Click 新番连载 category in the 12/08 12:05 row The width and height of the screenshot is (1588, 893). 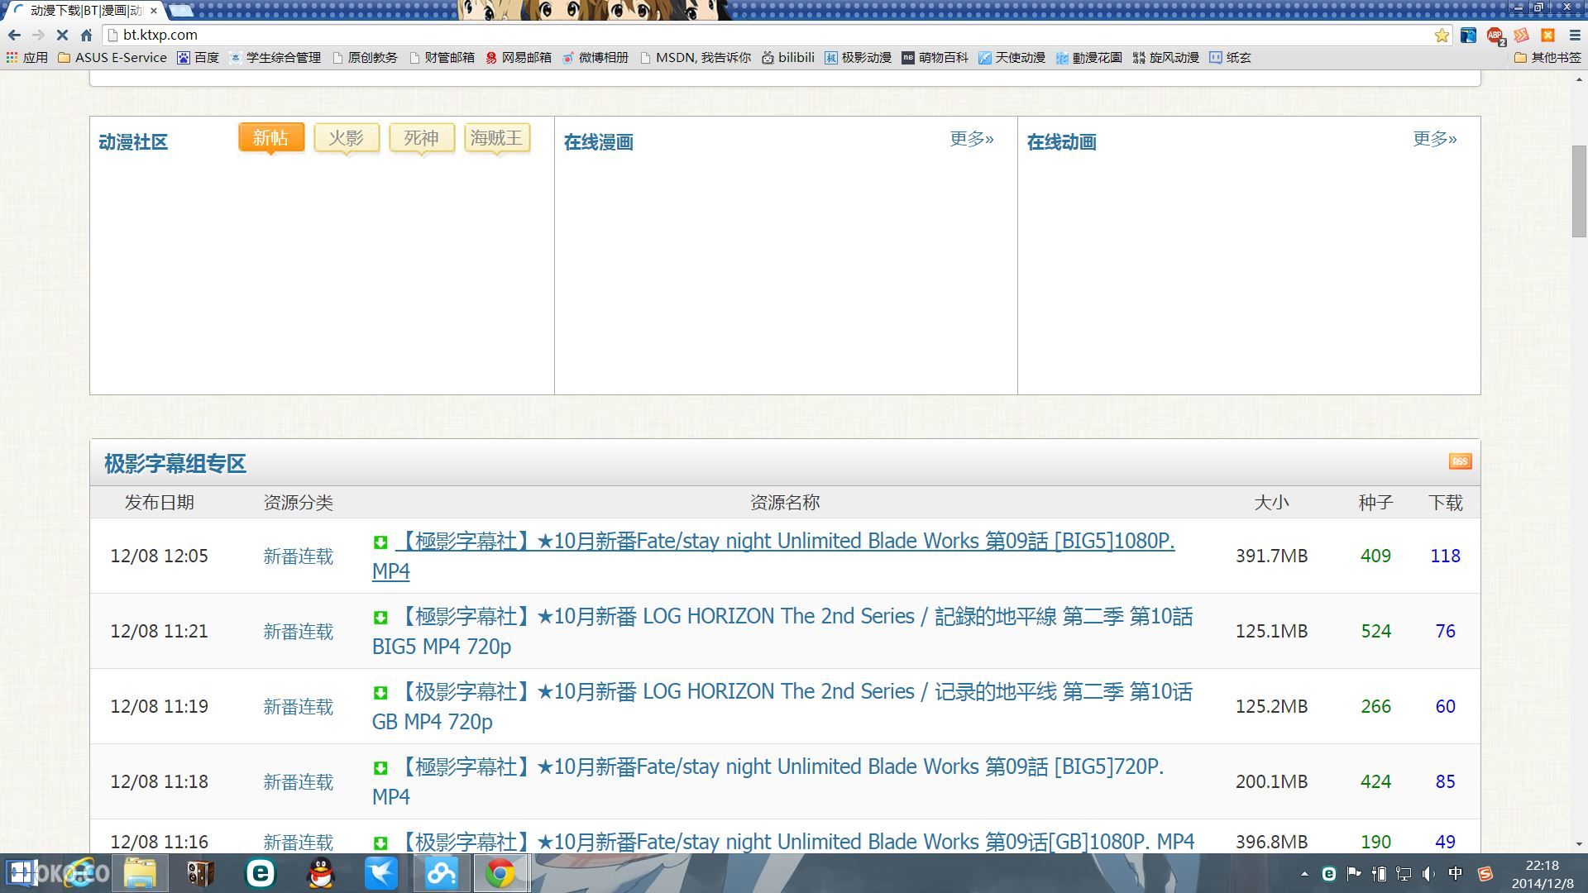pyautogui.click(x=299, y=556)
